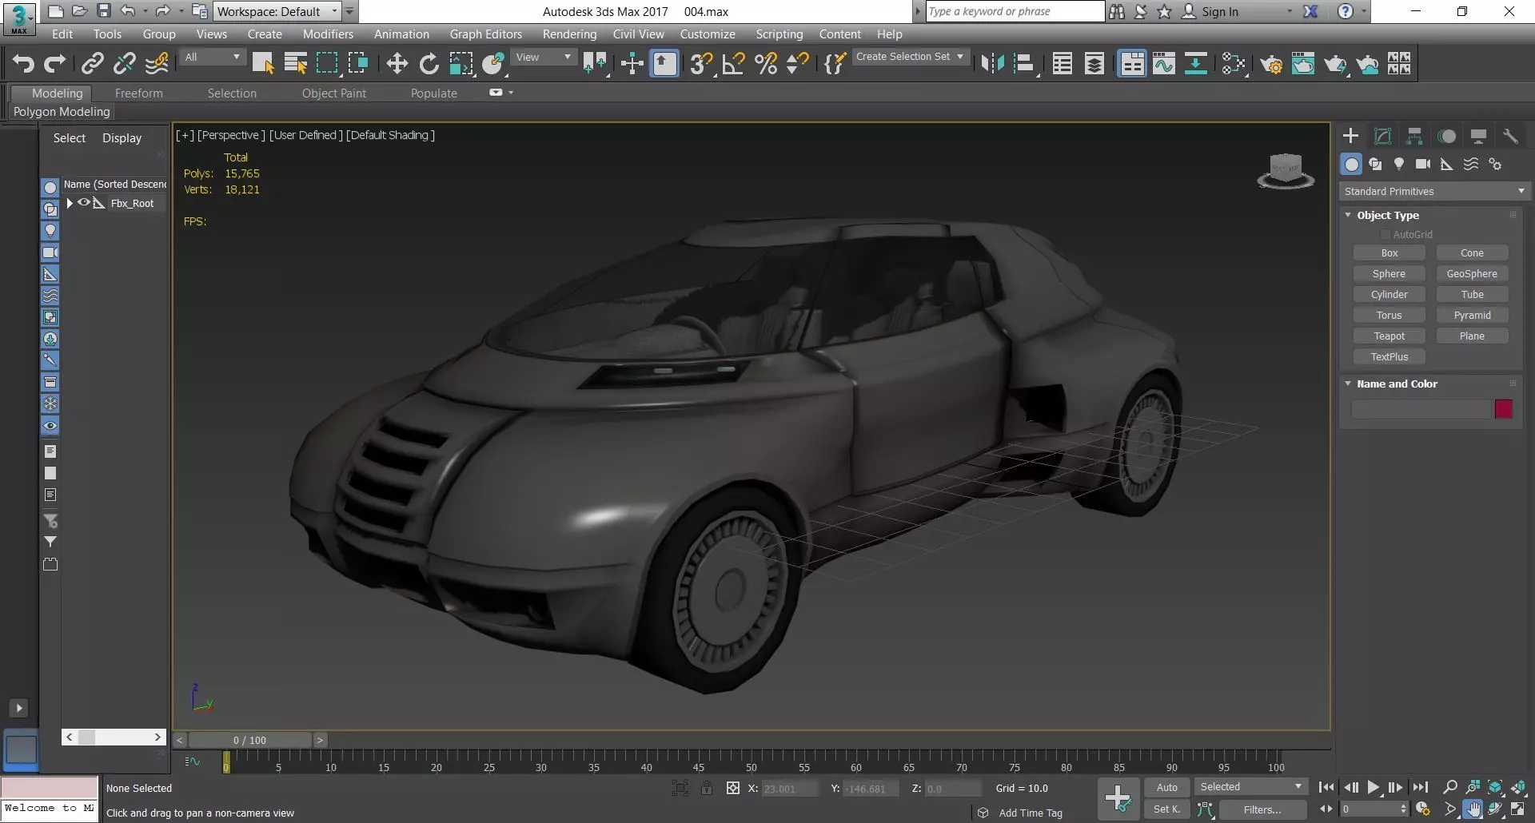The image size is (1535, 823).
Task: Open the Standard Primitives dropdown
Action: tap(1434, 192)
